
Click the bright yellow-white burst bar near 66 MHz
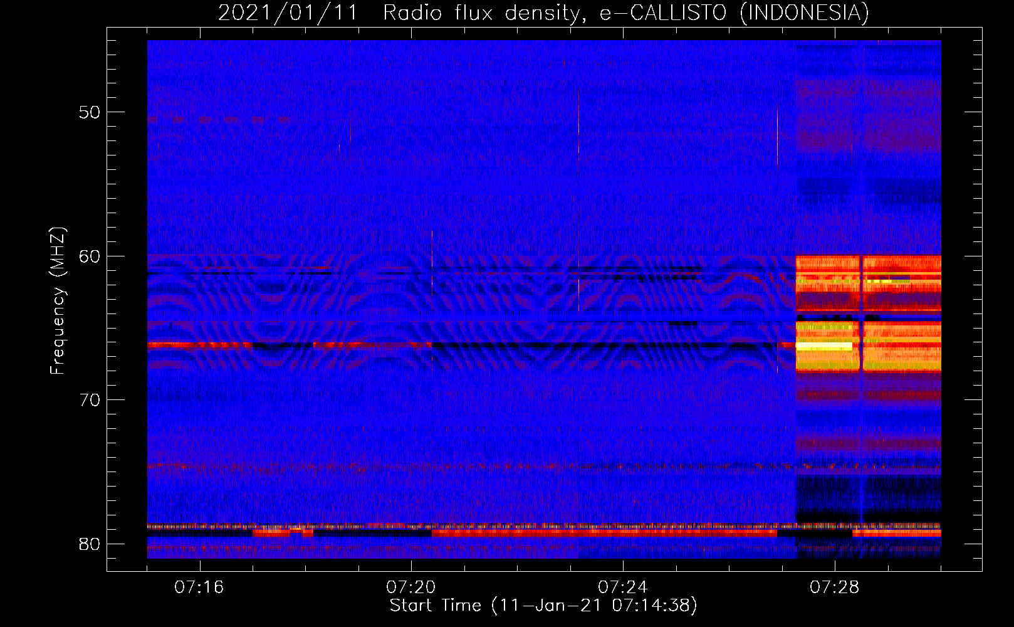[x=823, y=346]
